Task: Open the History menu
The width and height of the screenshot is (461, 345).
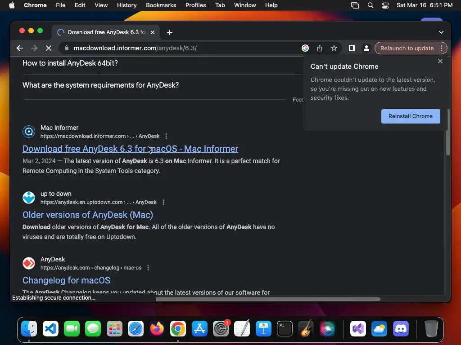Action: pos(127,5)
